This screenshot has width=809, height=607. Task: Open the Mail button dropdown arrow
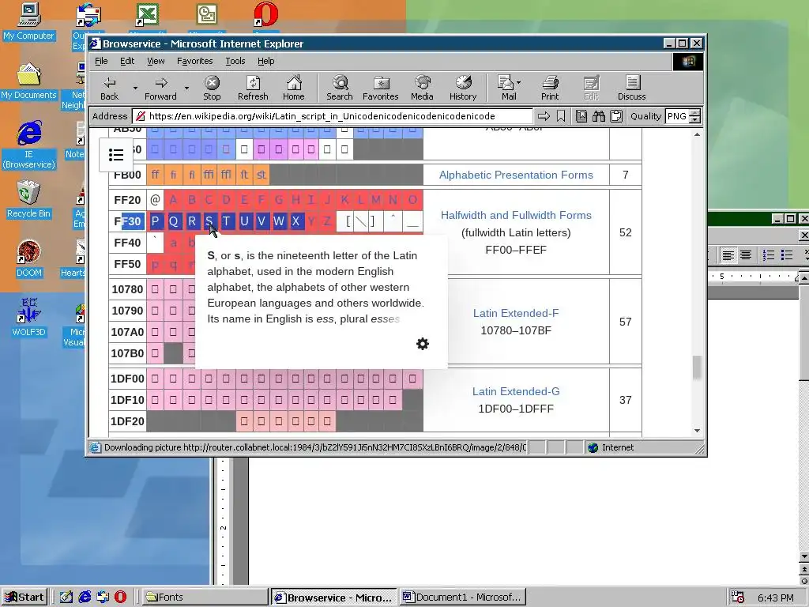pyautogui.click(x=518, y=82)
